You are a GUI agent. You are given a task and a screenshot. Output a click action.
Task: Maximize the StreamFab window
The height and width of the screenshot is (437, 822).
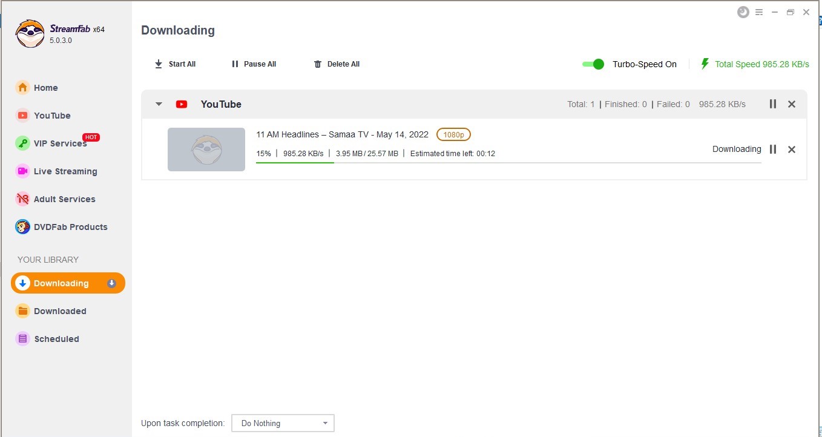(791, 12)
